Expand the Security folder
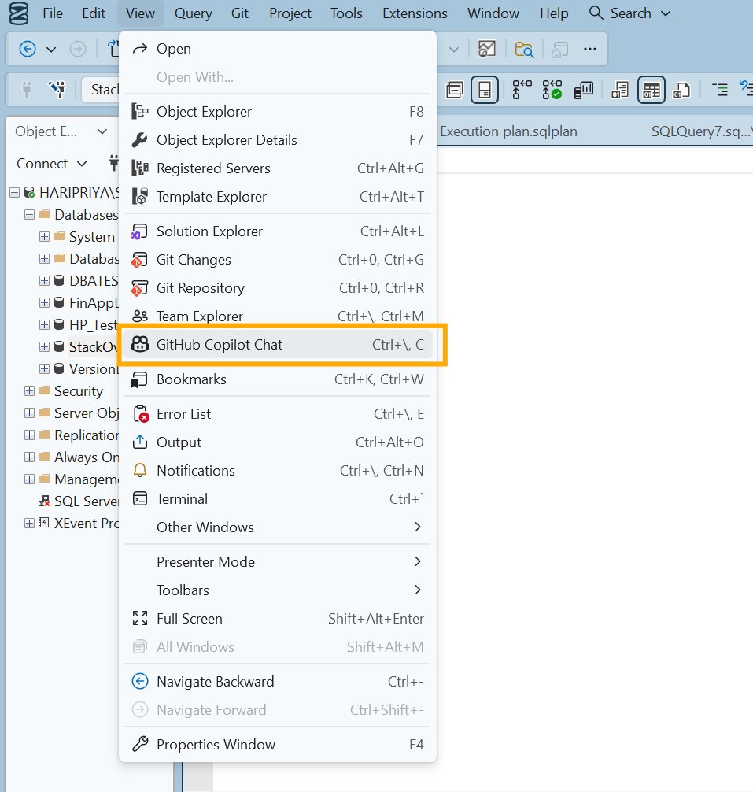This screenshot has width=753, height=792. tap(29, 391)
